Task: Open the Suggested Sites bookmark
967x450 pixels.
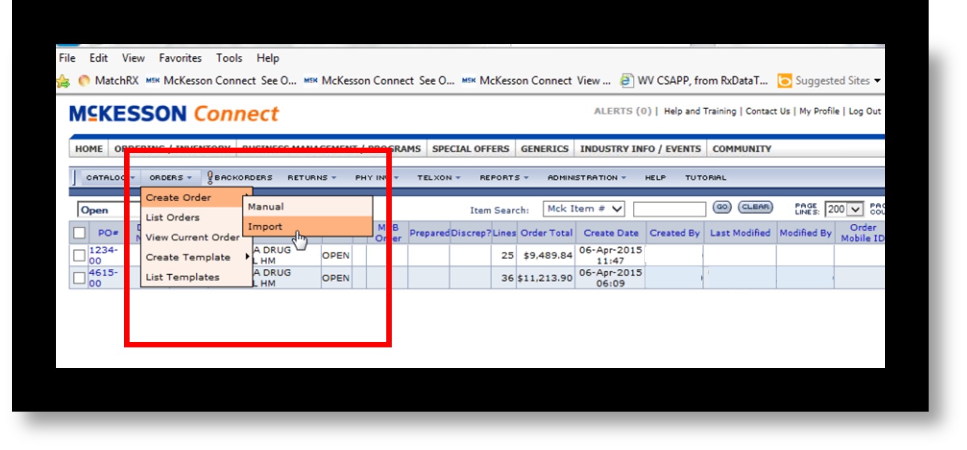Action: tap(824, 80)
